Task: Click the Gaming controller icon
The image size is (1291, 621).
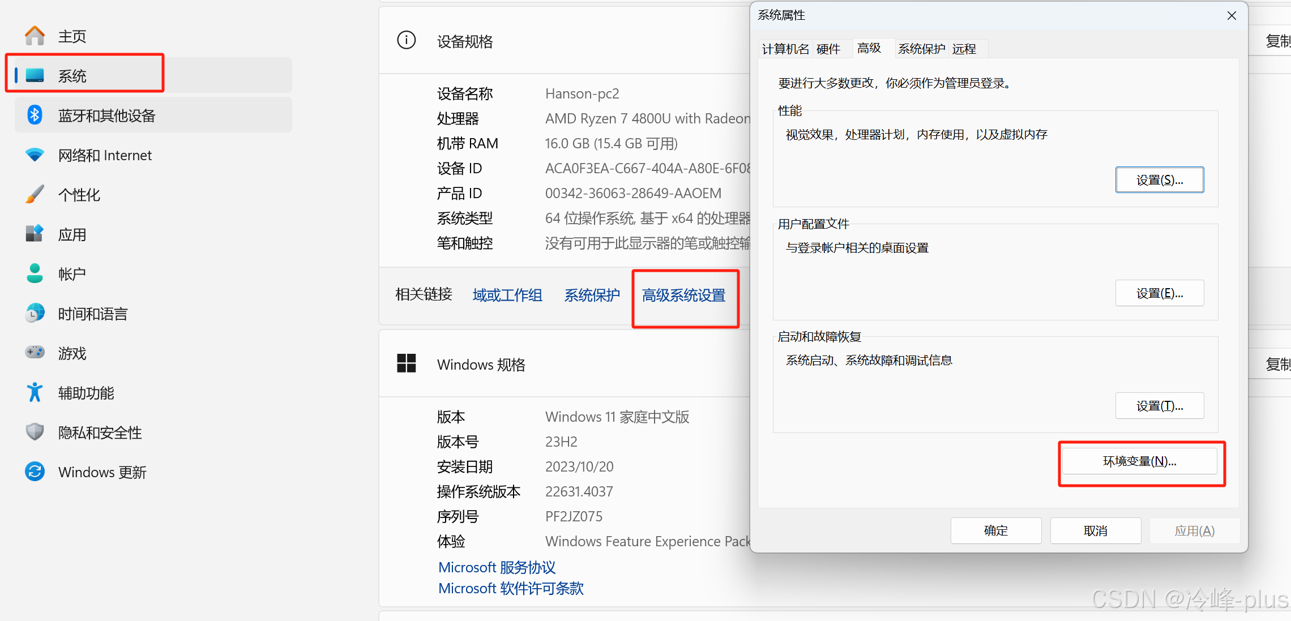Action: coord(35,353)
